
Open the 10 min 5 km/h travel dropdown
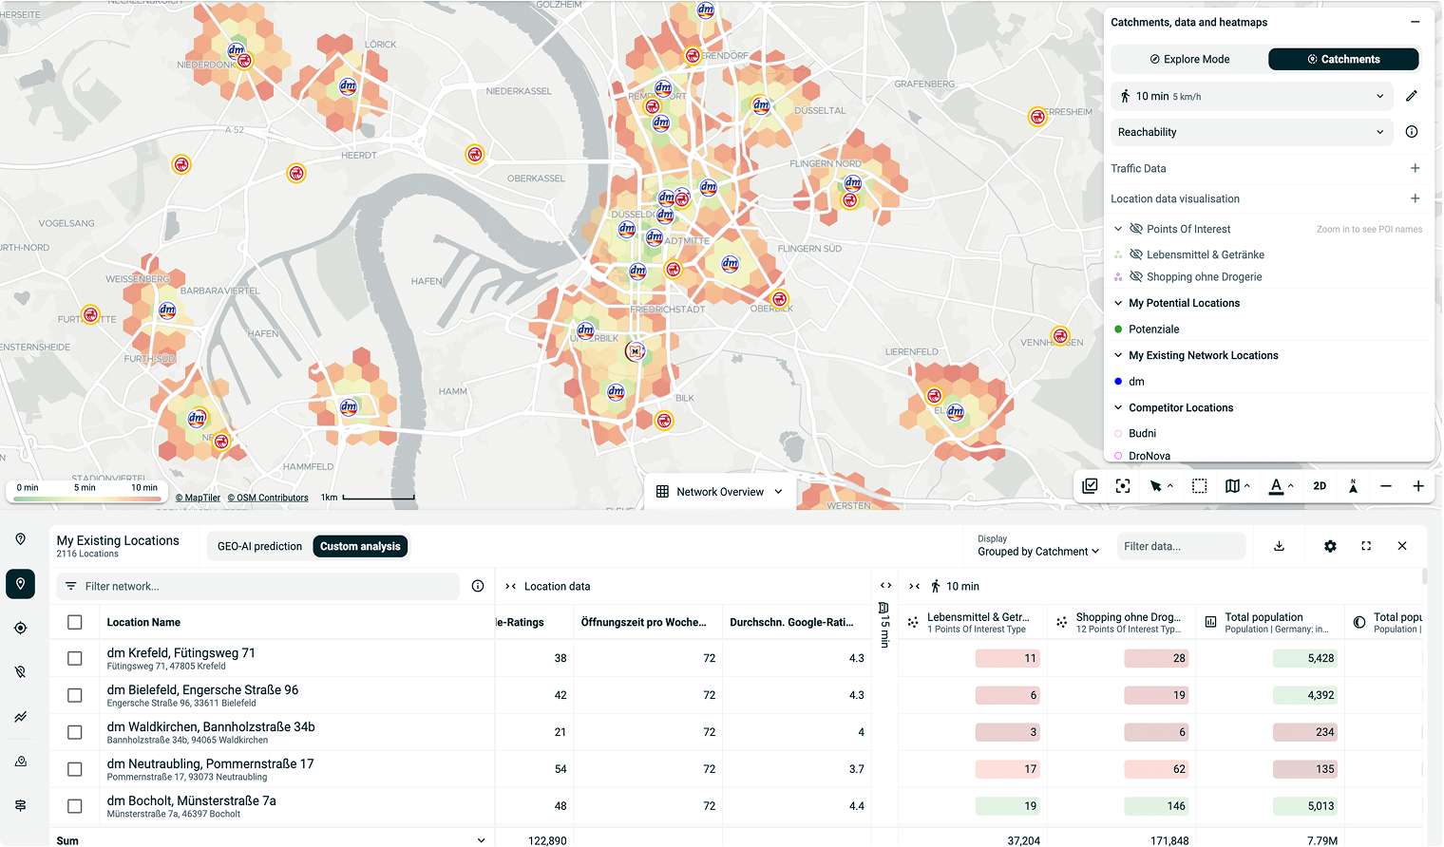pyautogui.click(x=1252, y=96)
